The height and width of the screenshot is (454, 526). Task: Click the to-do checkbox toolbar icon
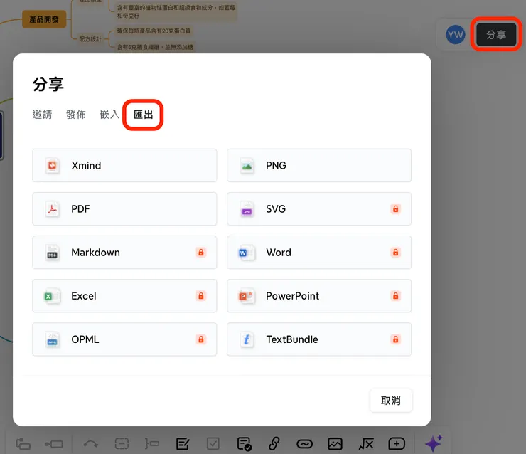(213, 444)
